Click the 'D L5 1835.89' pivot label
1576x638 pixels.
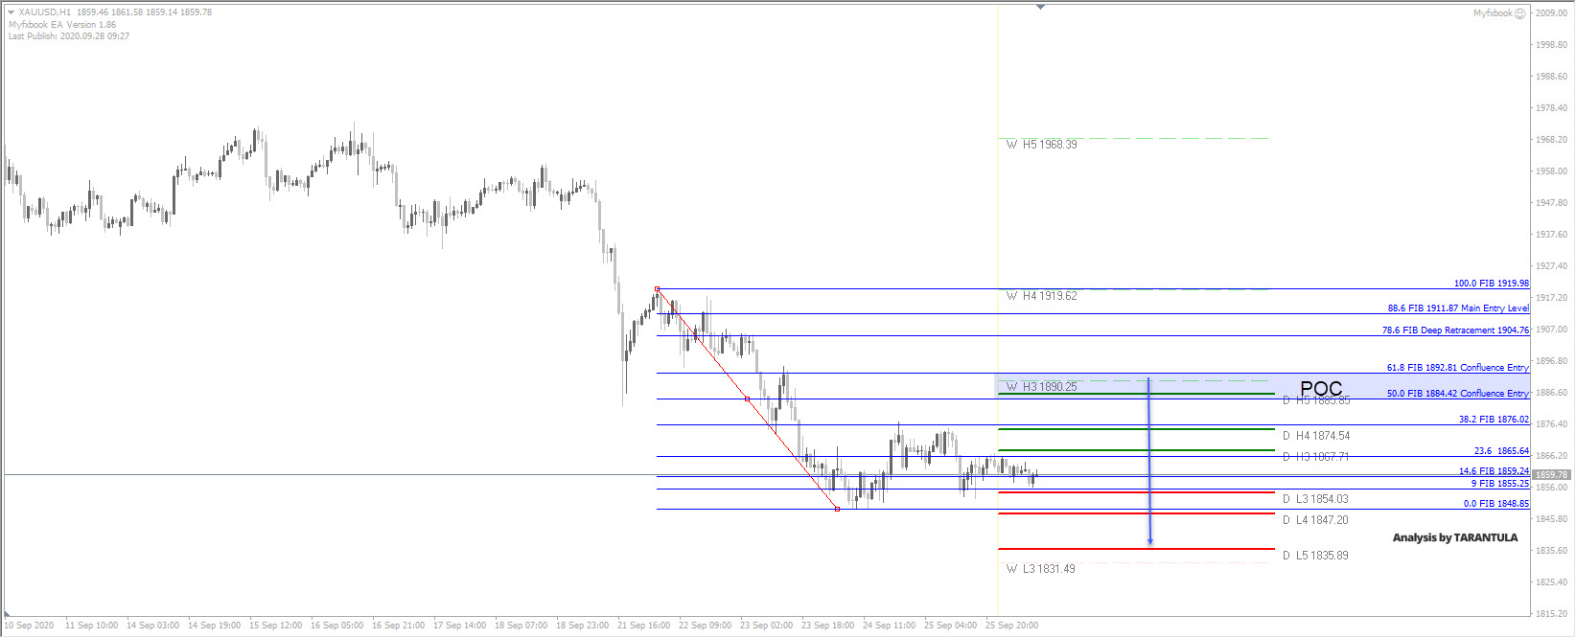[x=1315, y=556]
